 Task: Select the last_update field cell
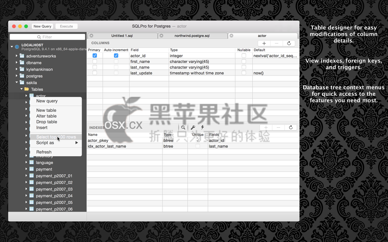pyautogui.click(x=149, y=73)
